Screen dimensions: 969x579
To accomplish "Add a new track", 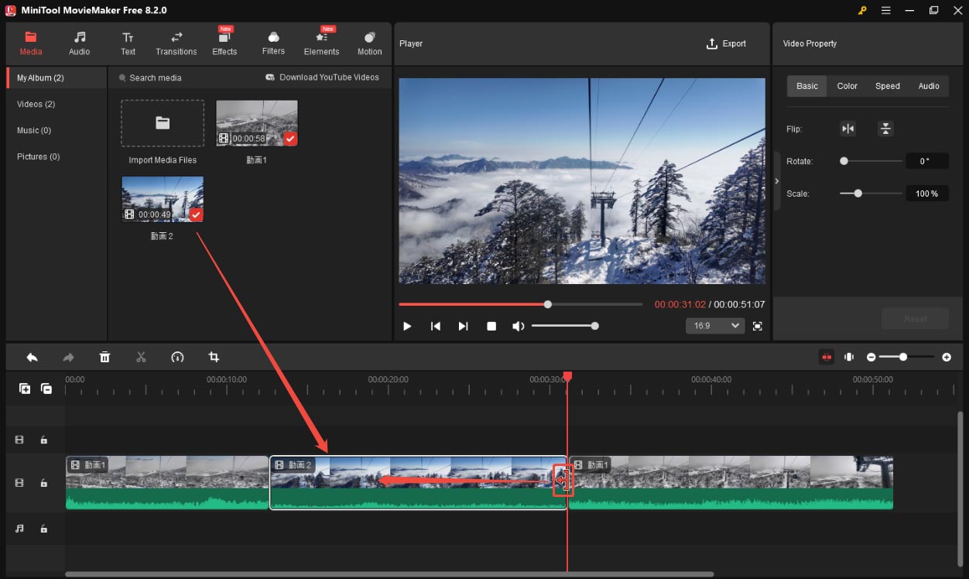I will pos(25,389).
